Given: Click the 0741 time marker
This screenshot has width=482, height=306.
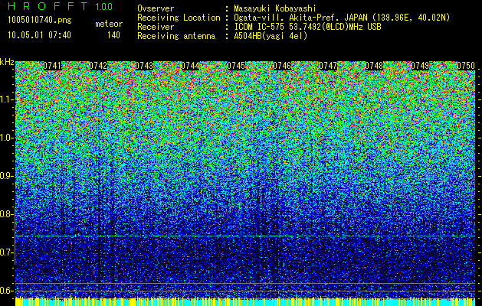Looking at the screenshot, I should (52, 66).
